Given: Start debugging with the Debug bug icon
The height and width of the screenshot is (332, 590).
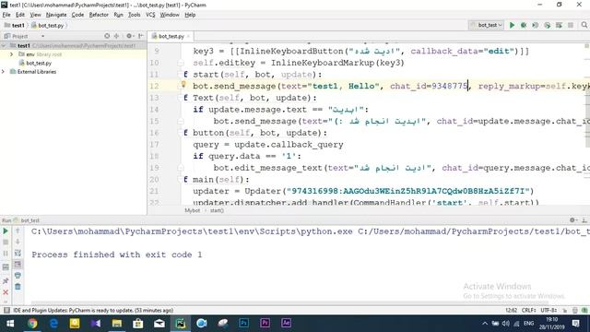Looking at the screenshot, I should pyautogui.click(x=524, y=25).
